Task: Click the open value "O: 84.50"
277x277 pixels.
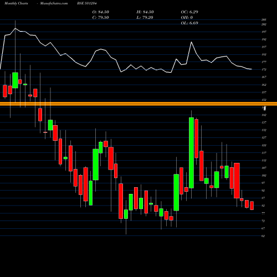Action: [x=101, y=12]
